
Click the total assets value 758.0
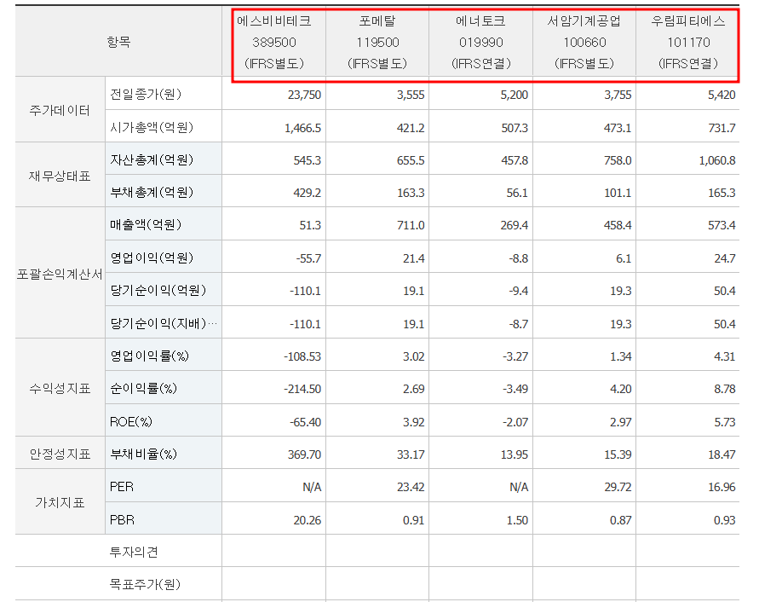point(618,160)
